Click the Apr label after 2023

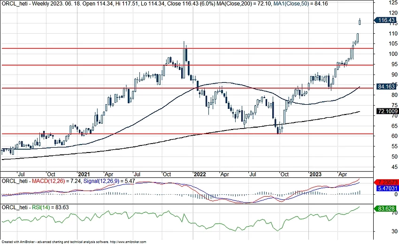pyautogui.click(x=343, y=174)
